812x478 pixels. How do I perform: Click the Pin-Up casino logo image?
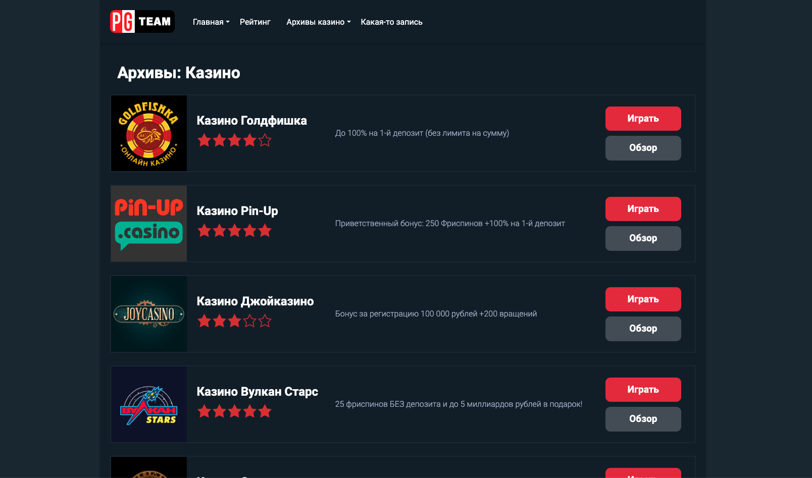tap(149, 224)
